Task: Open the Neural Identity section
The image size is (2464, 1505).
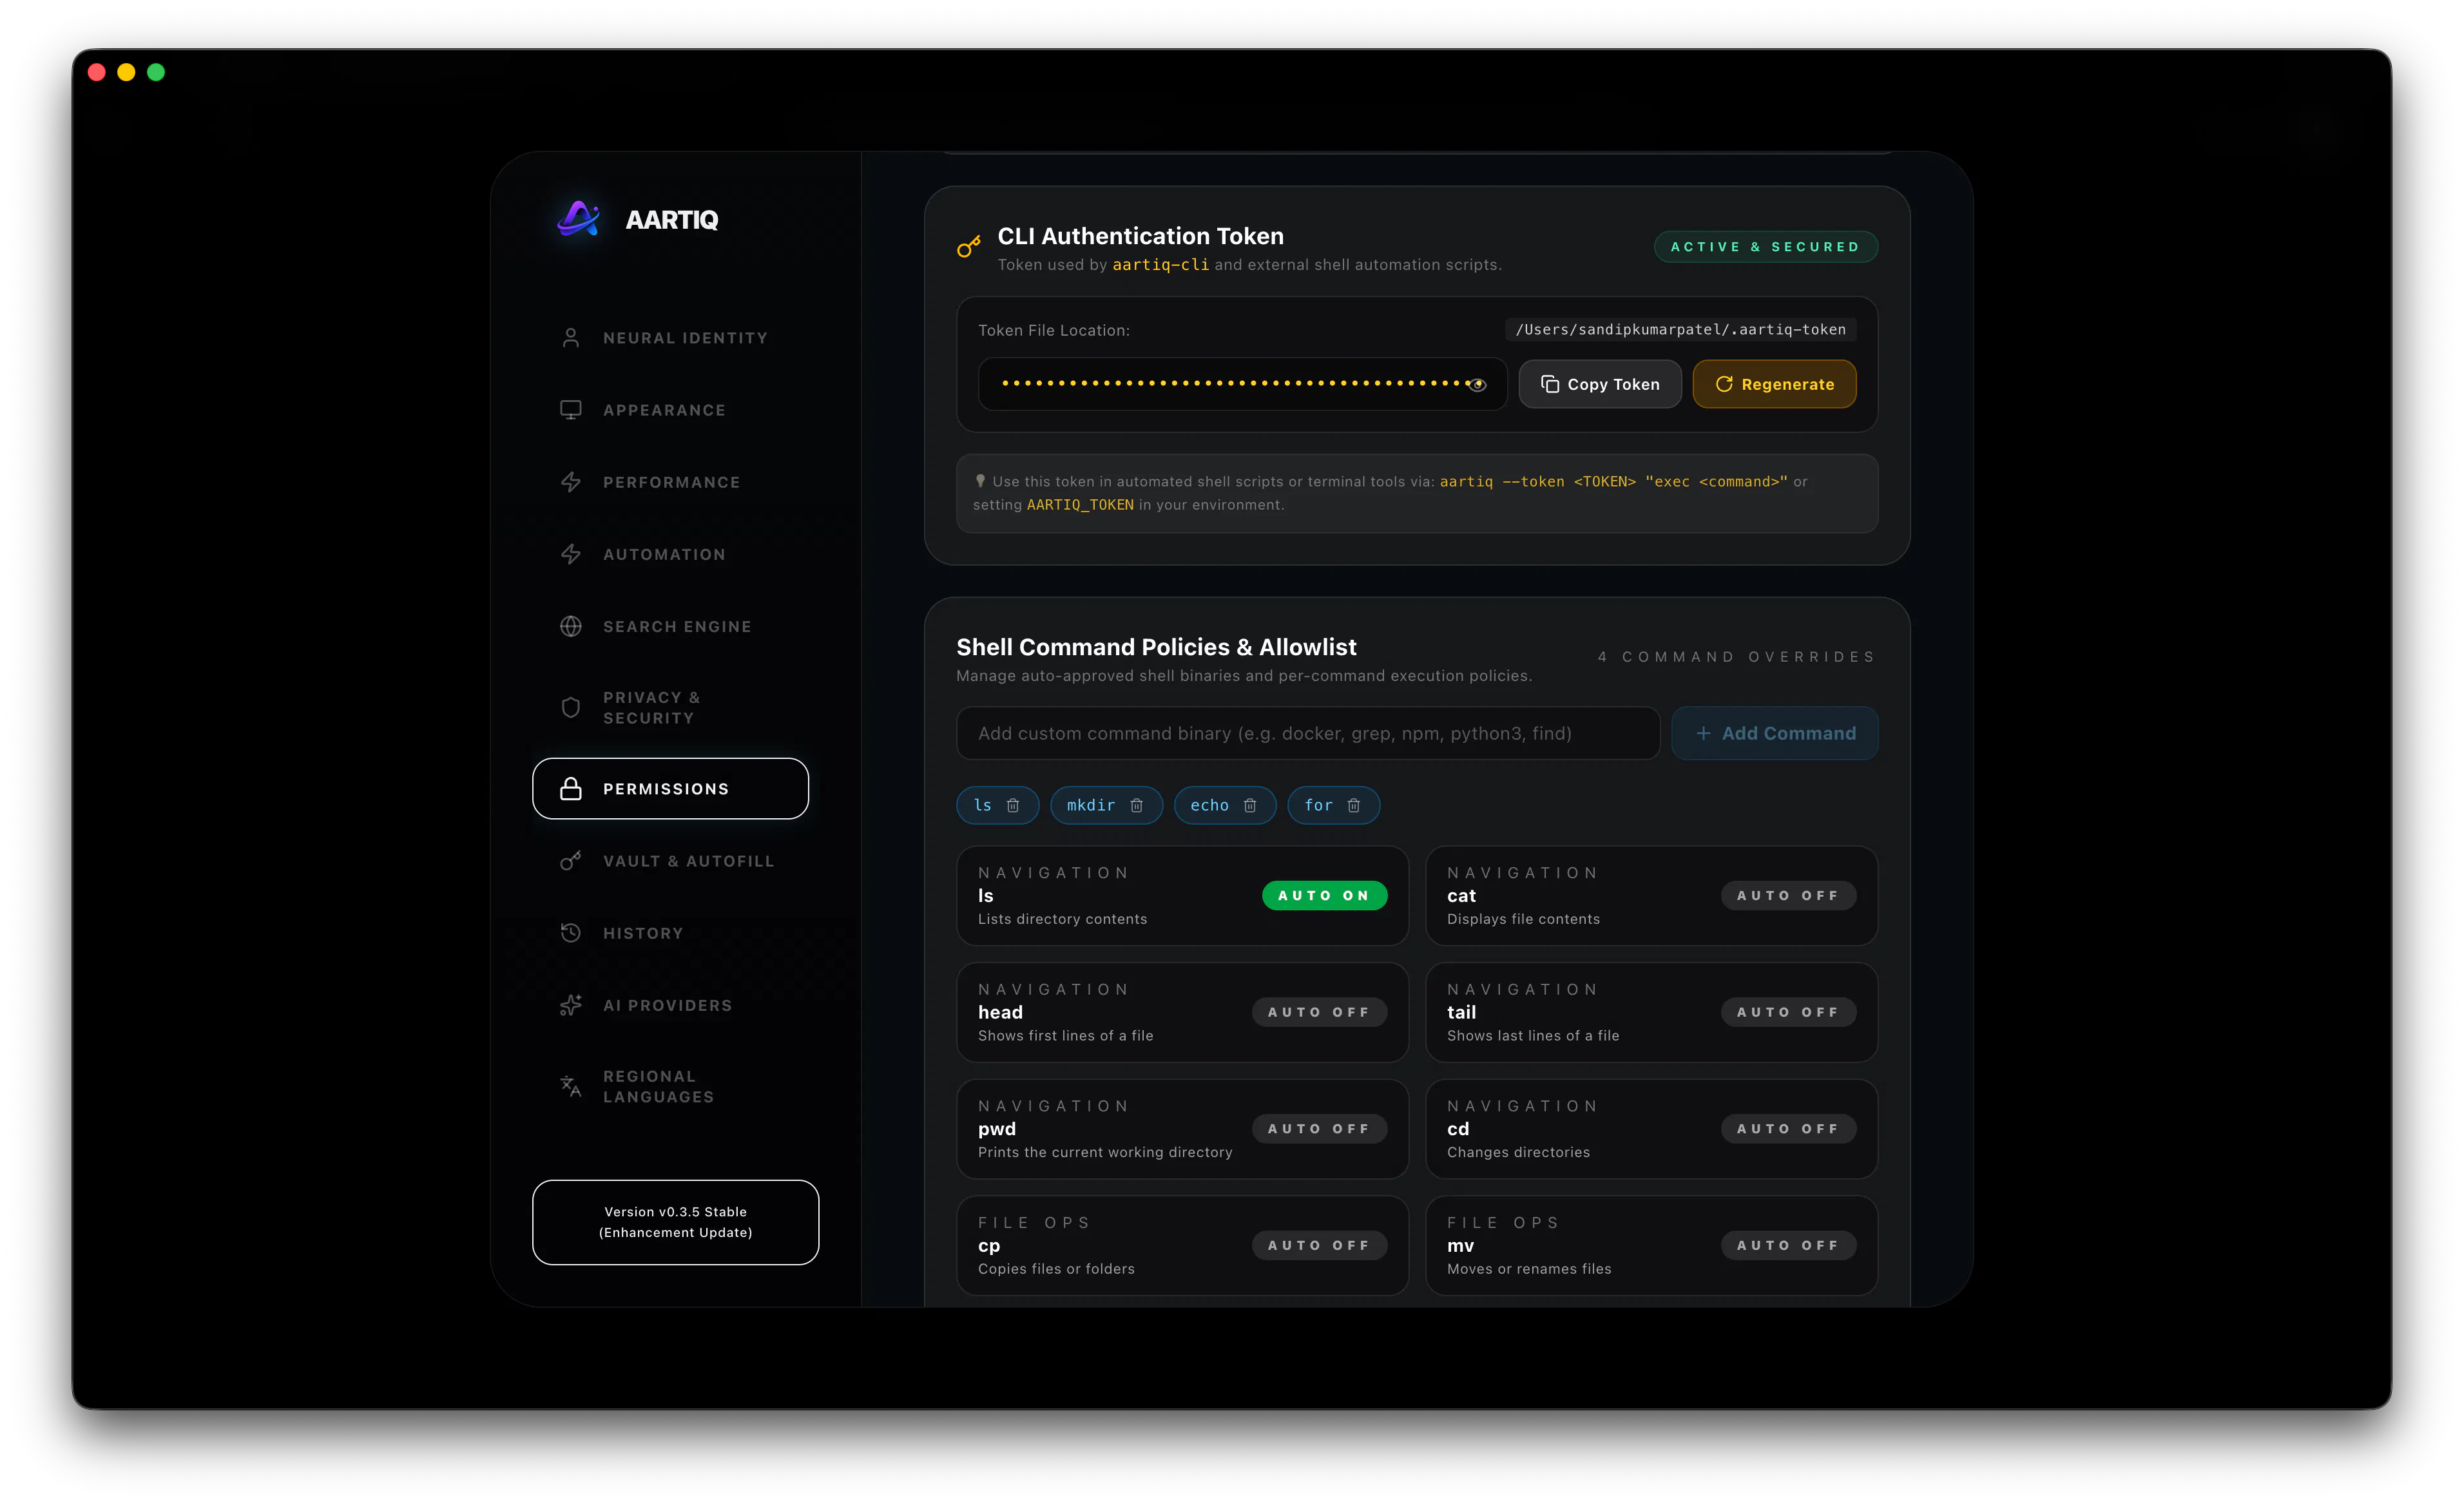Action: point(670,338)
